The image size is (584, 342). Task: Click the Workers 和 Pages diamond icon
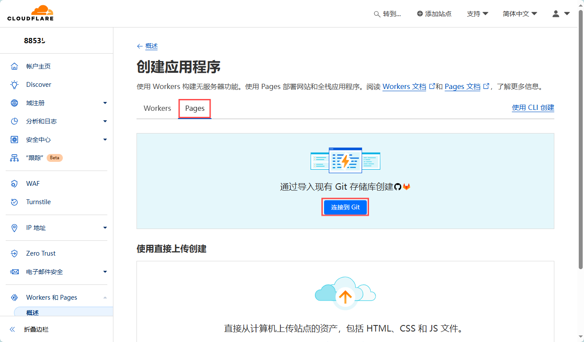[14, 298]
